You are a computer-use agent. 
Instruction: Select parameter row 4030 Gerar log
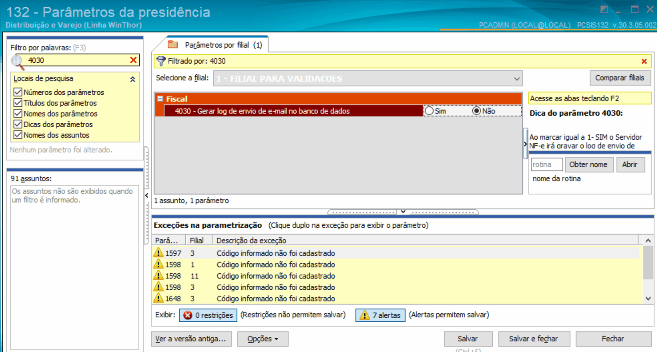pyautogui.click(x=293, y=111)
